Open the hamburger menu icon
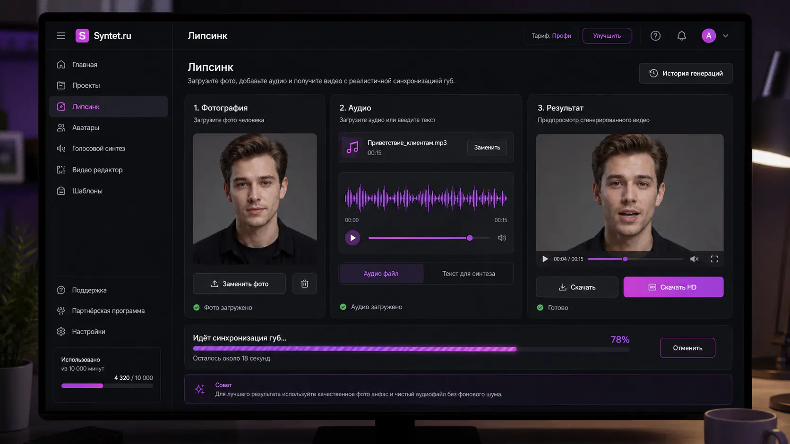 [61, 36]
